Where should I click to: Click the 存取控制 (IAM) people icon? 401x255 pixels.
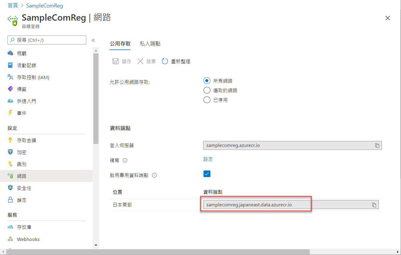click(x=10, y=77)
